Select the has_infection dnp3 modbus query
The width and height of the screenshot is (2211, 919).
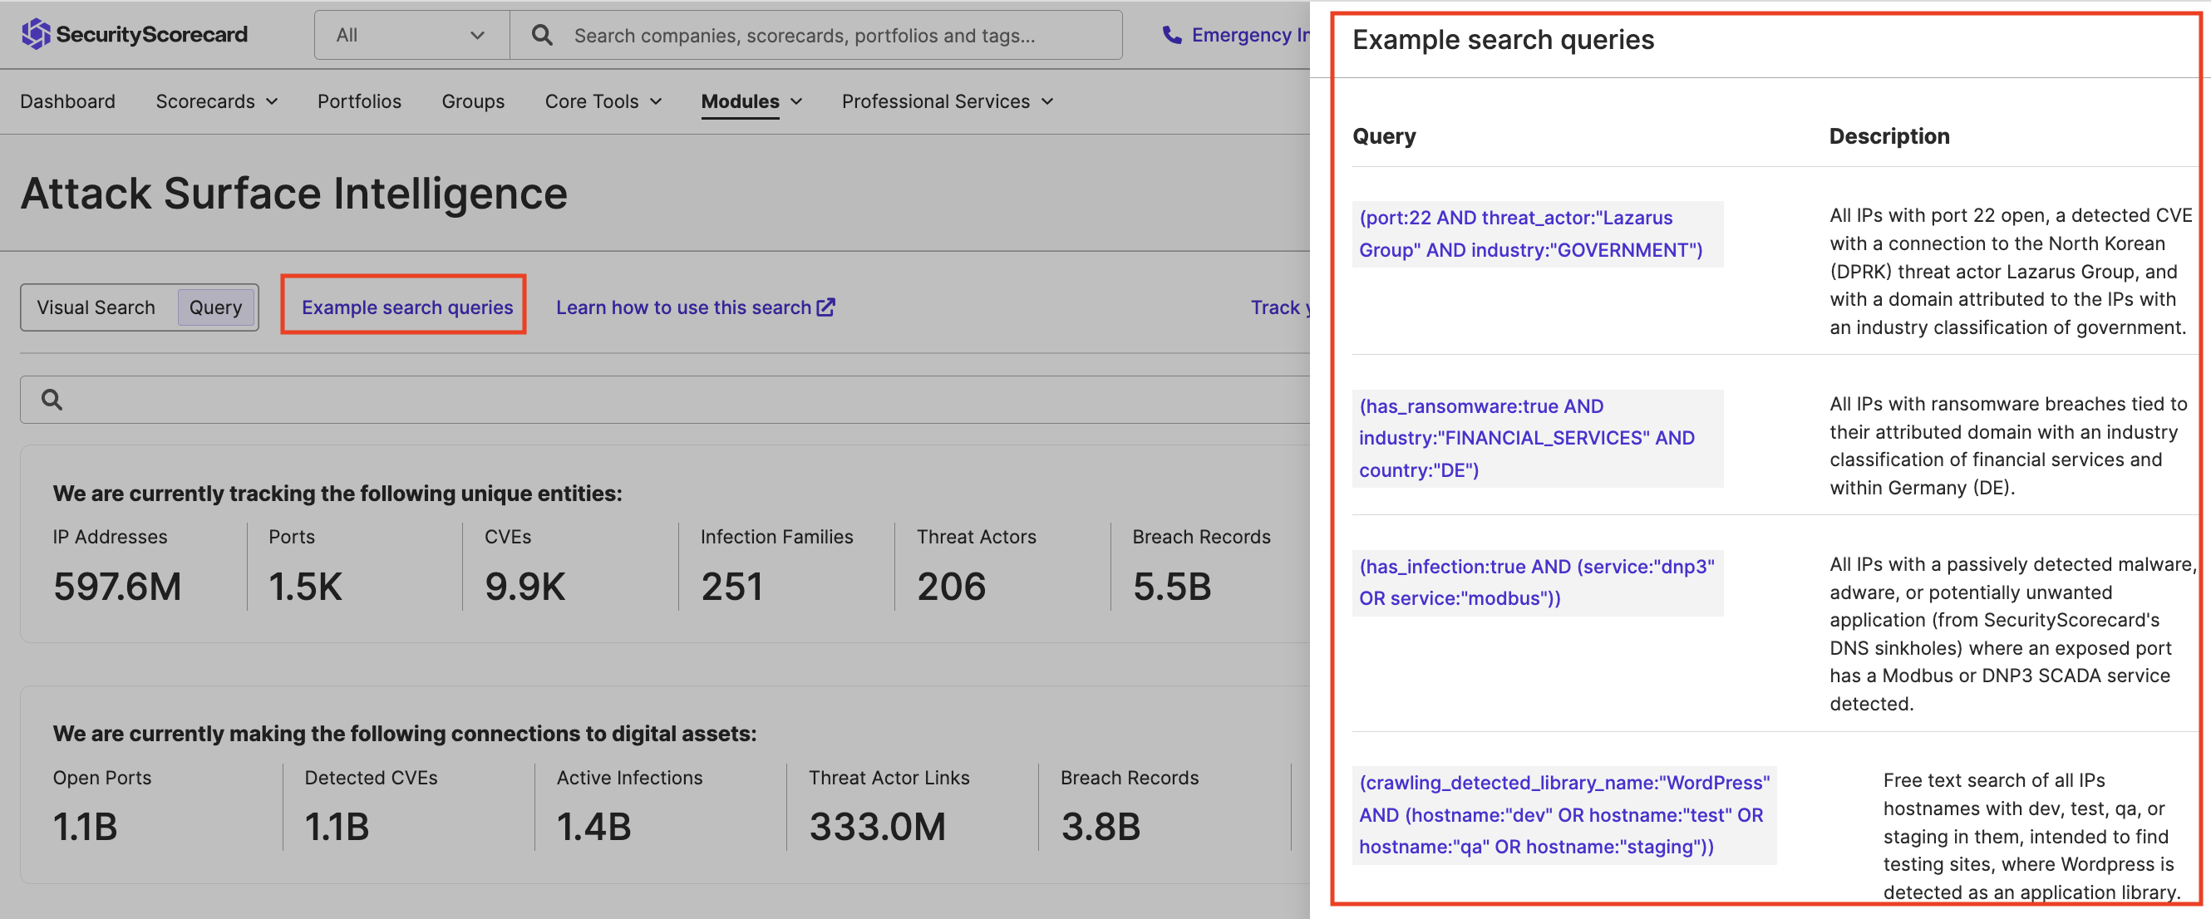[x=1536, y=582]
